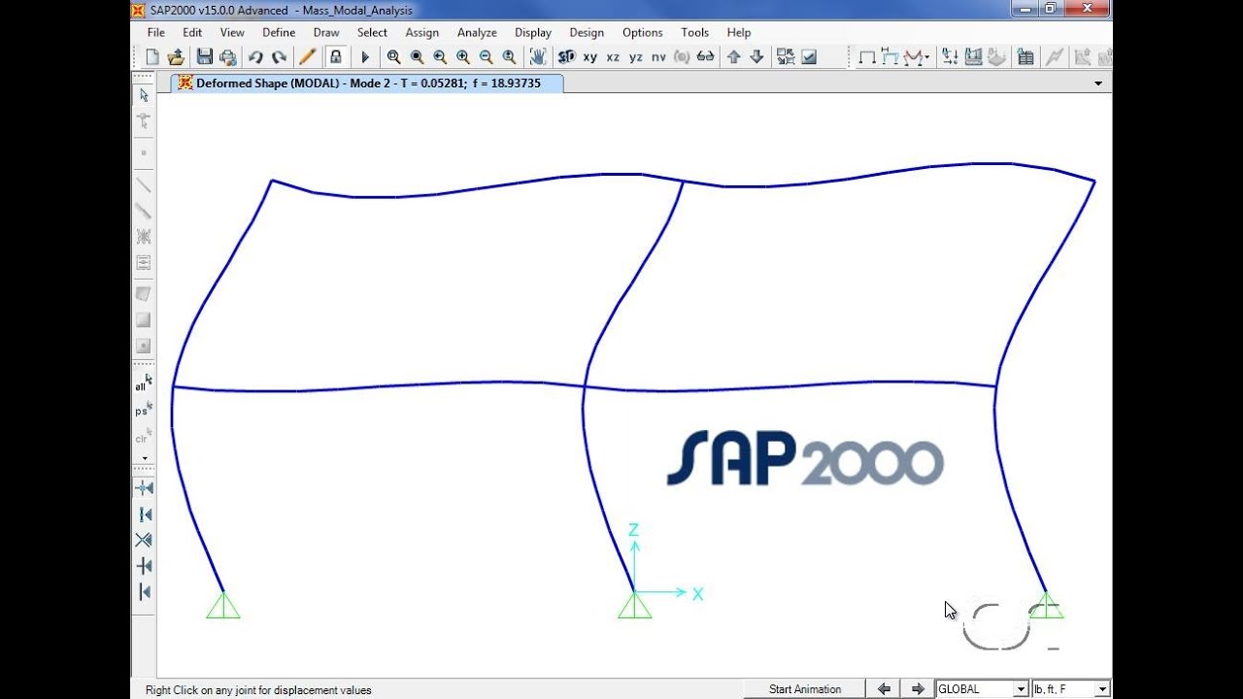1243x699 pixels.
Task: Click the Show Deformed Shape icon
Action: tap(890, 57)
